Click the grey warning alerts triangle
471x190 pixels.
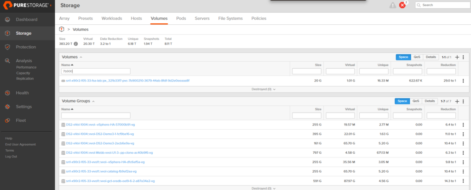pos(392,5)
